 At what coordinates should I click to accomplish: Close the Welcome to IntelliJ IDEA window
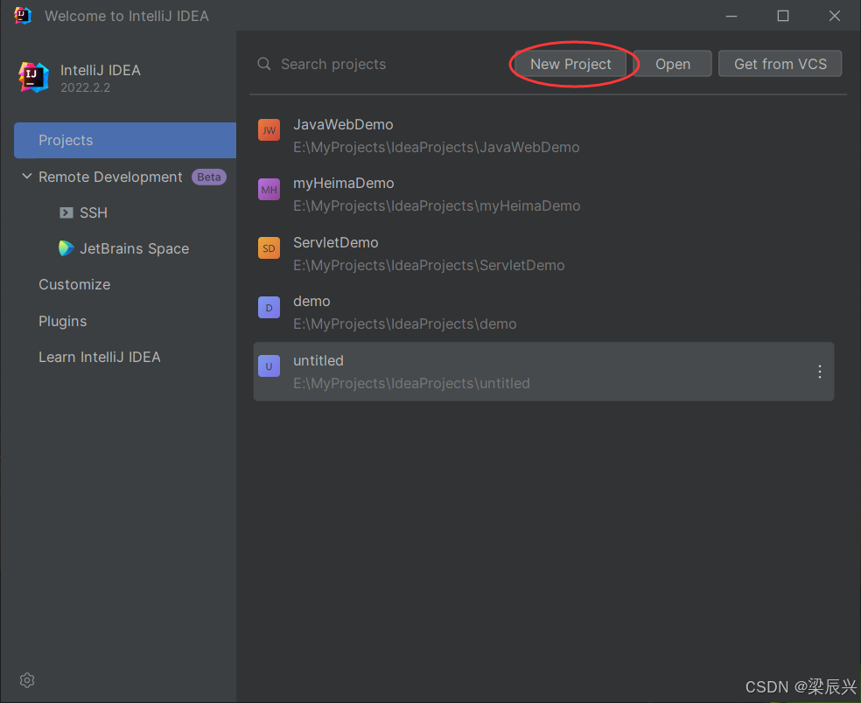click(835, 16)
